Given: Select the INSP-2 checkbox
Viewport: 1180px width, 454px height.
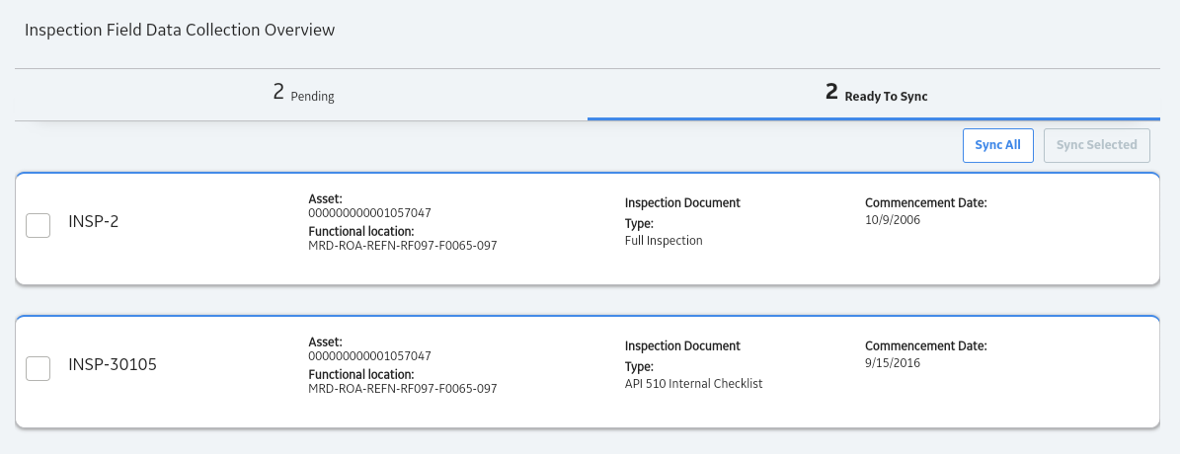Looking at the screenshot, I should pos(39,225).
